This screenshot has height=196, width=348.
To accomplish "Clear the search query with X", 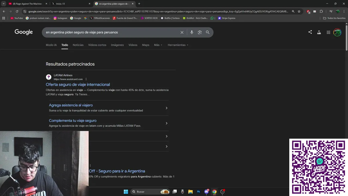I will tap(182, 32).
